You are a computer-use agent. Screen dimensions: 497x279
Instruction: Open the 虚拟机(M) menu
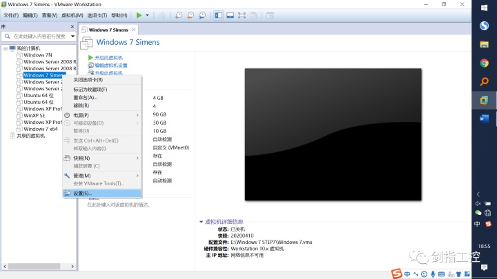[x=72, y=15]
